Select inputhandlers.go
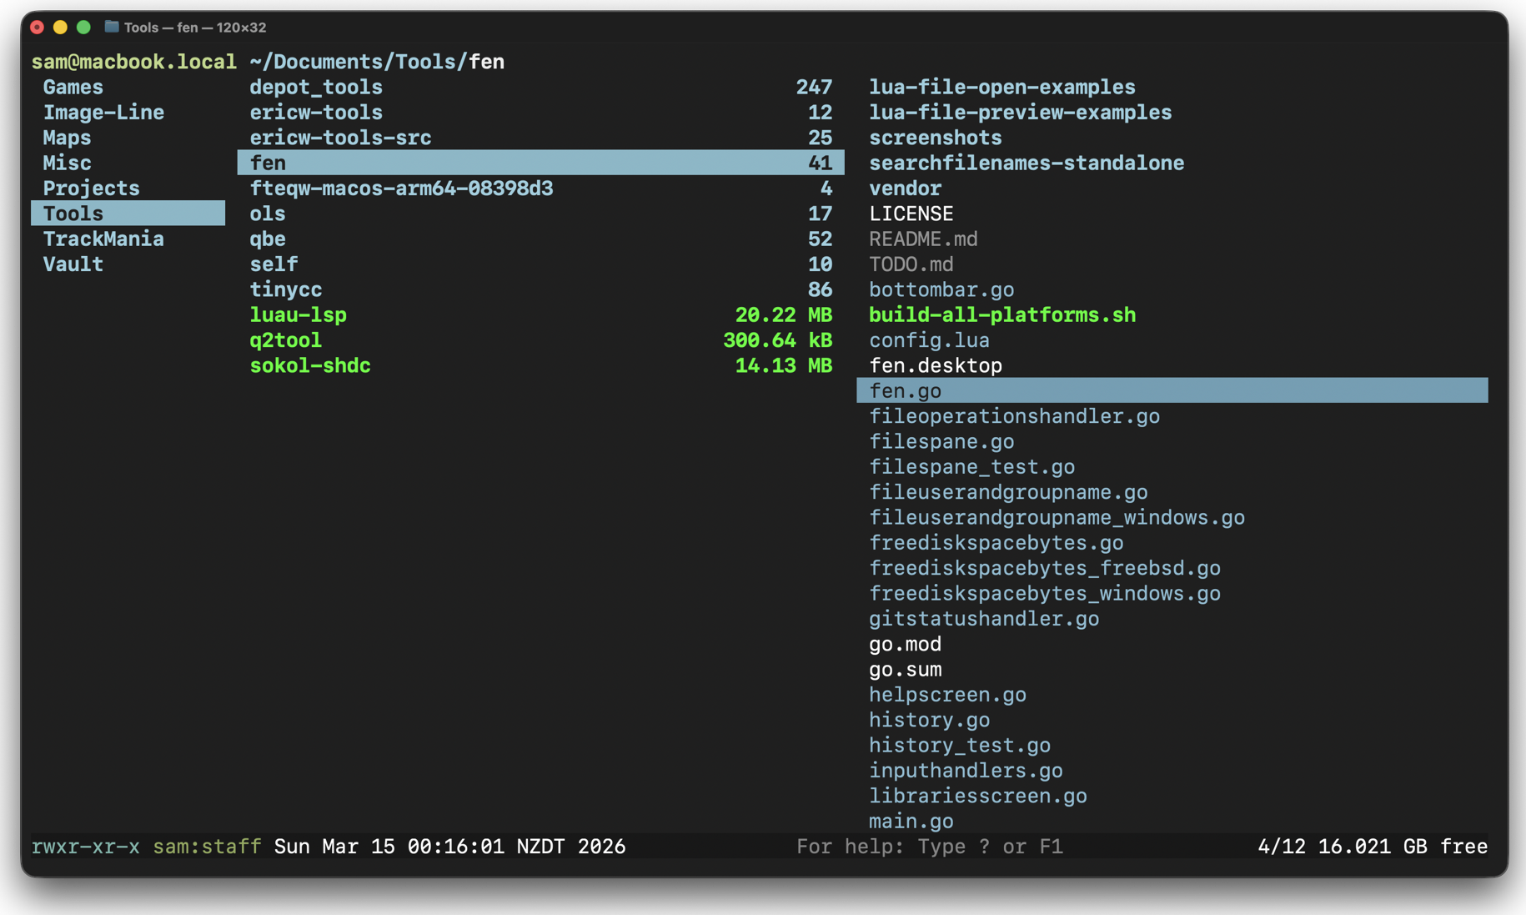The height and width of the screenshot is (915, 1526). [966, 770]
